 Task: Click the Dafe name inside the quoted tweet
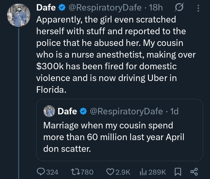click(67, 111)
